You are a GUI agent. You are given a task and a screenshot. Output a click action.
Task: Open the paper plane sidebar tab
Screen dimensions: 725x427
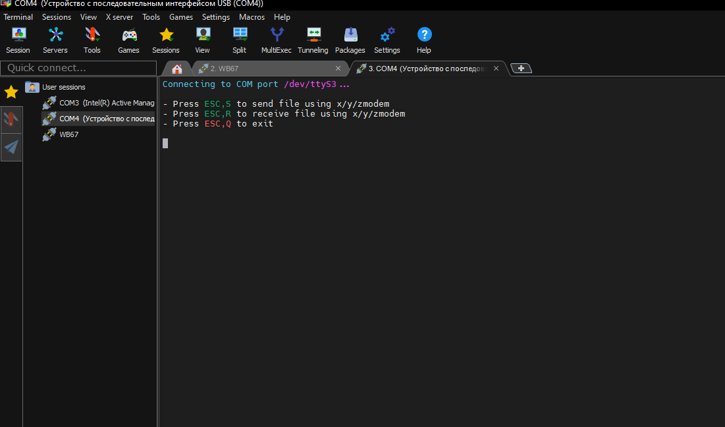[x=11, y=147]
